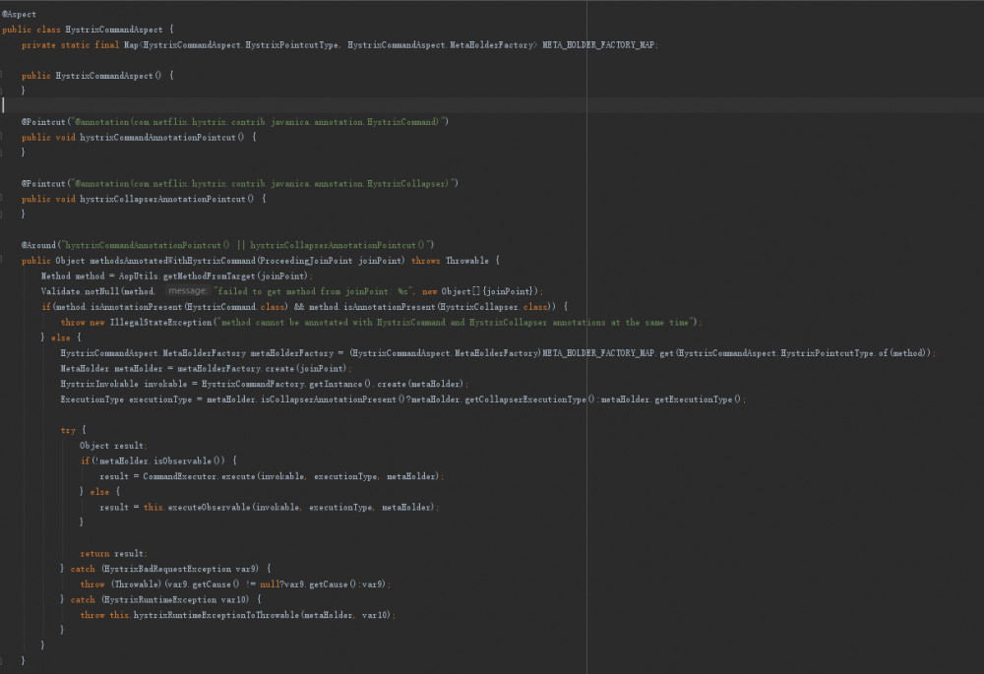Click the metaHolderFactory variable being assigned

292,353
